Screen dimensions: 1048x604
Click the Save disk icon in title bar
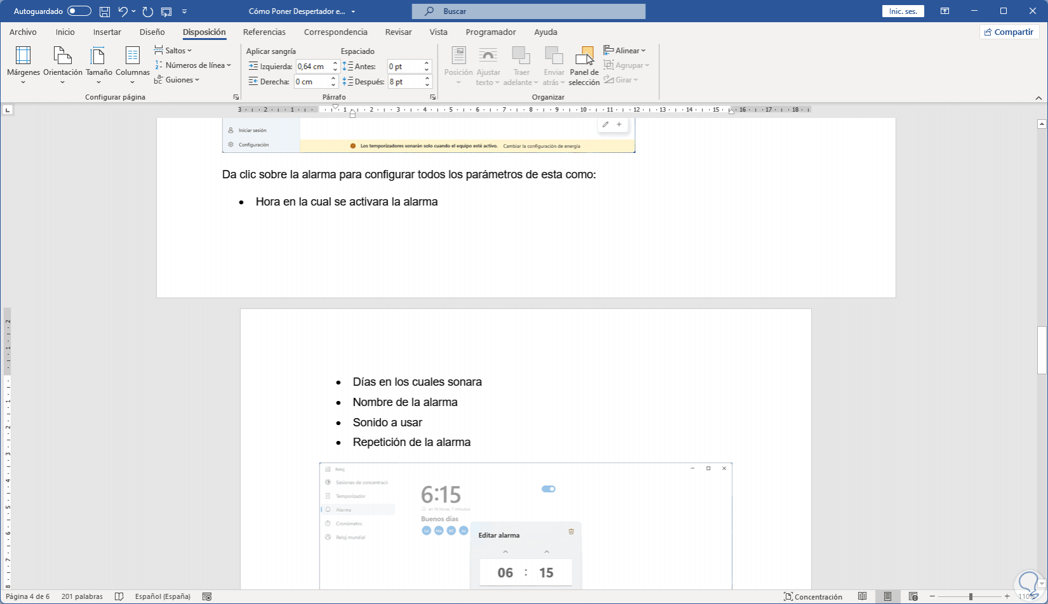(x=105, y=11)
